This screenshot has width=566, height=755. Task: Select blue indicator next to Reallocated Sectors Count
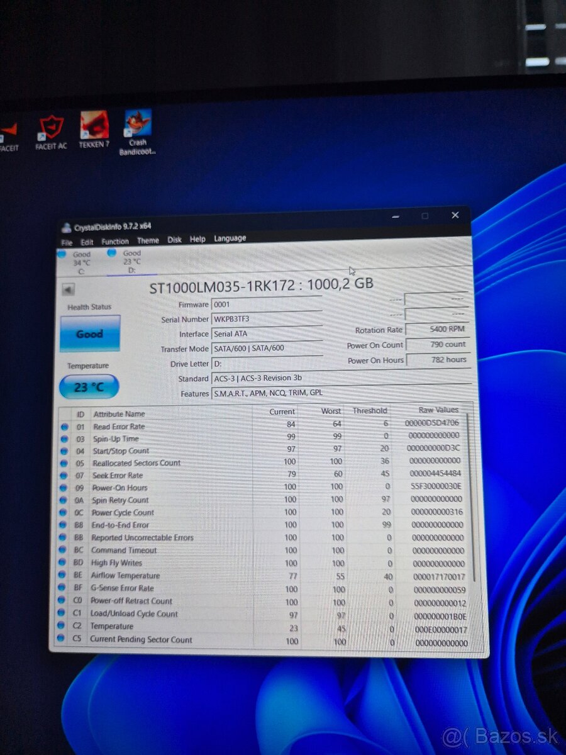coord(64,463)
